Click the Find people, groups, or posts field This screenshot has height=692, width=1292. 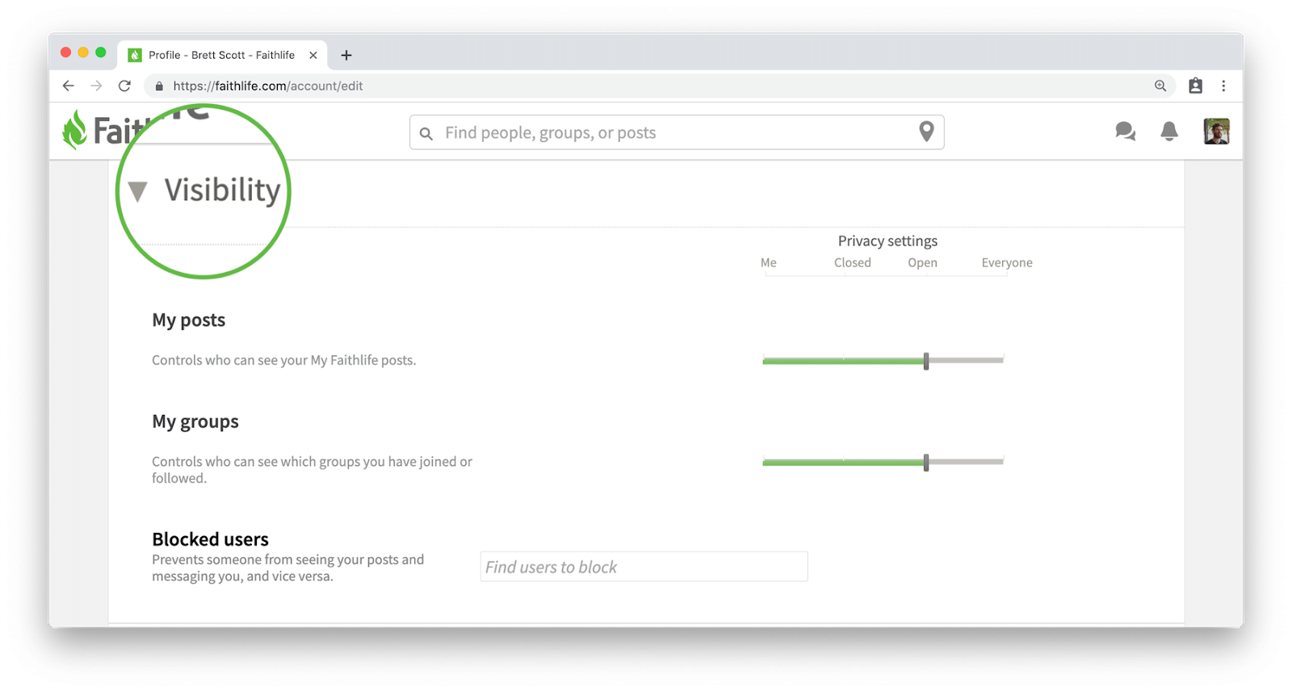pos(677,132)
